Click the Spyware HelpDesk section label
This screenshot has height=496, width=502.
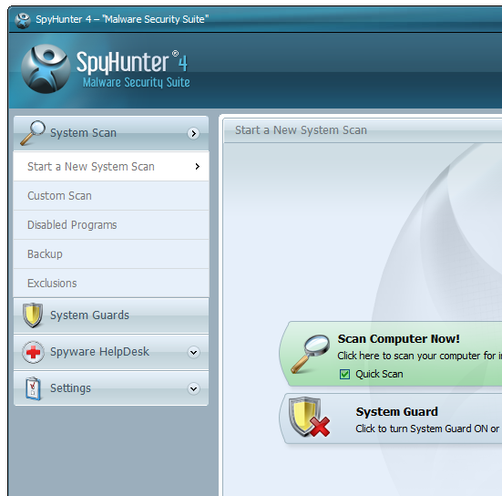click(x=99, y=352)
